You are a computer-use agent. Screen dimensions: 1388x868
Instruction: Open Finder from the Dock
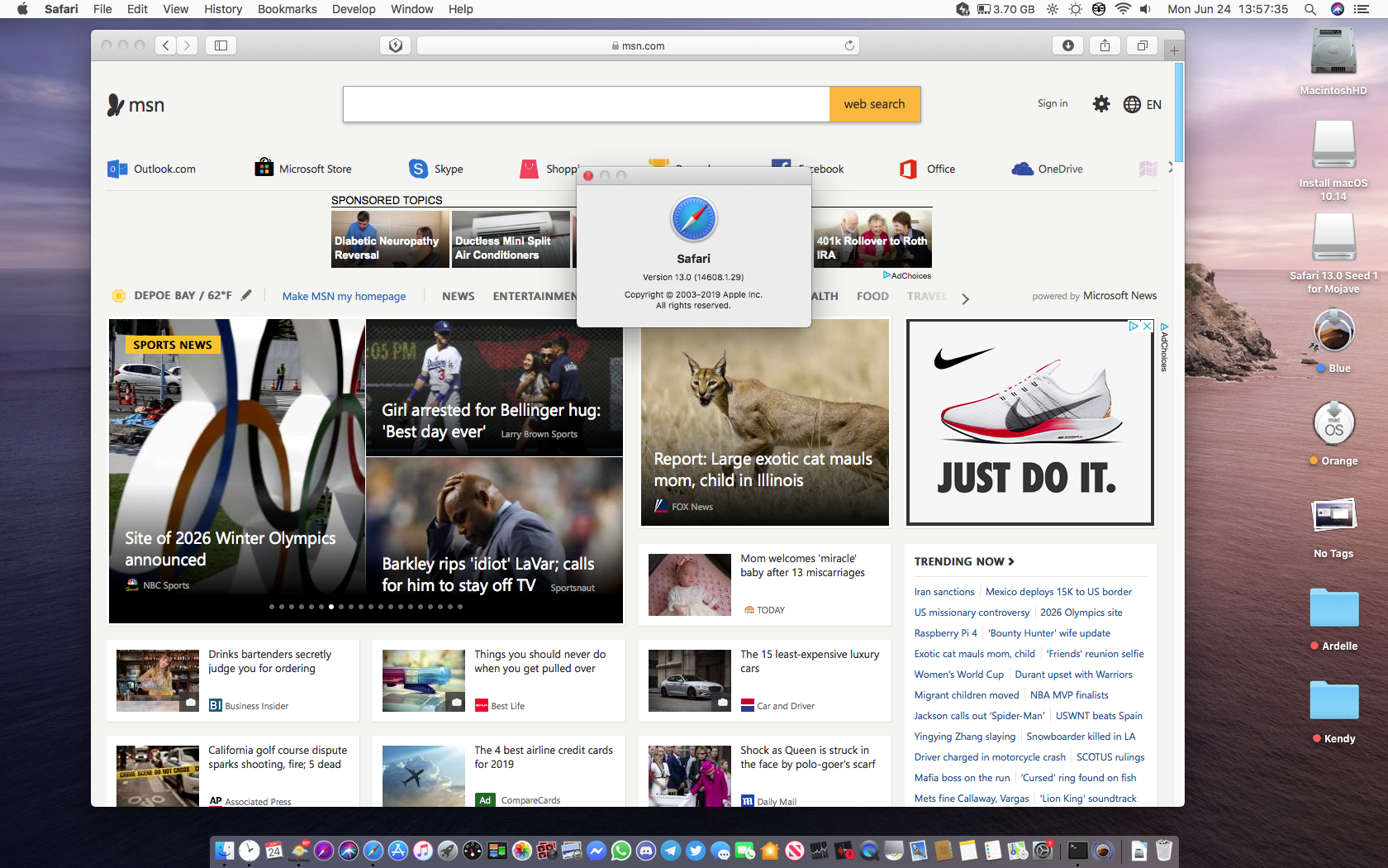pos(224,850)
